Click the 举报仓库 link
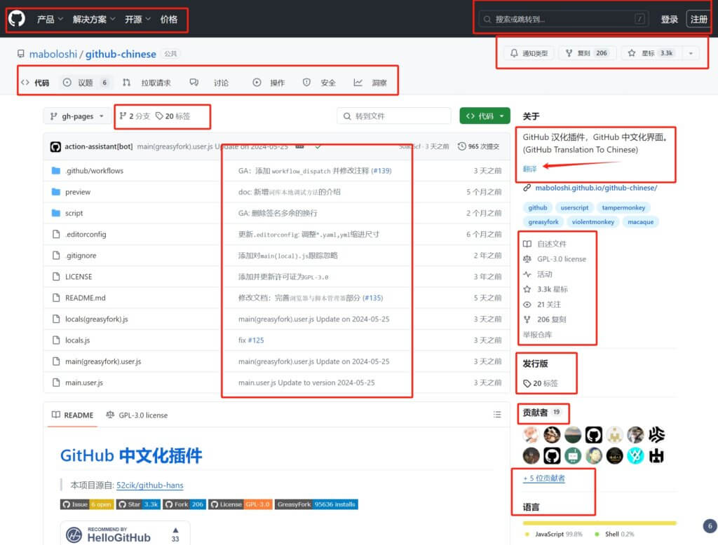Screen dimensions: 718x545 [538, 335]
